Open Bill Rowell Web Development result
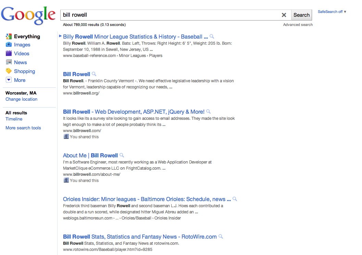 (134, 112)
